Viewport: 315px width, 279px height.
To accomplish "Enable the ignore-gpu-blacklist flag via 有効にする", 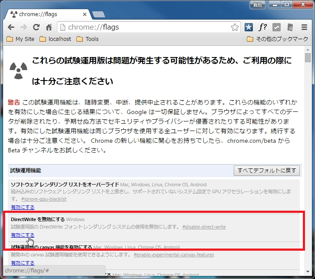I will pyautogui.click(x=23, y=207).
